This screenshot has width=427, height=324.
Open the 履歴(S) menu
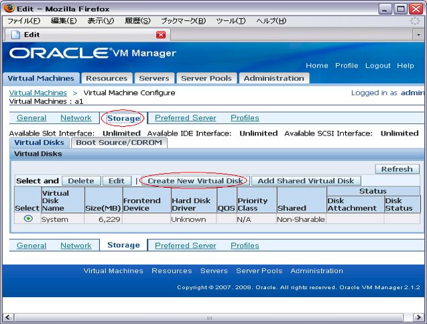click(x=137, y=21)
